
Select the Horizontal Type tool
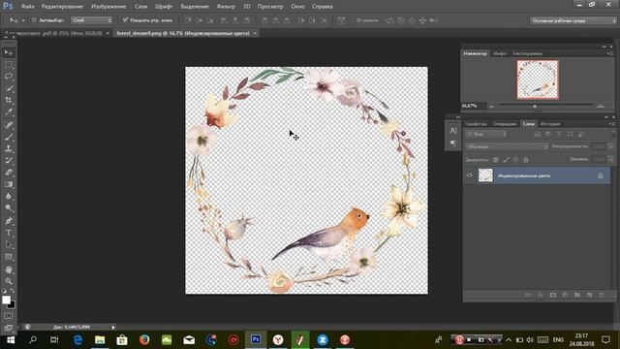9,233
